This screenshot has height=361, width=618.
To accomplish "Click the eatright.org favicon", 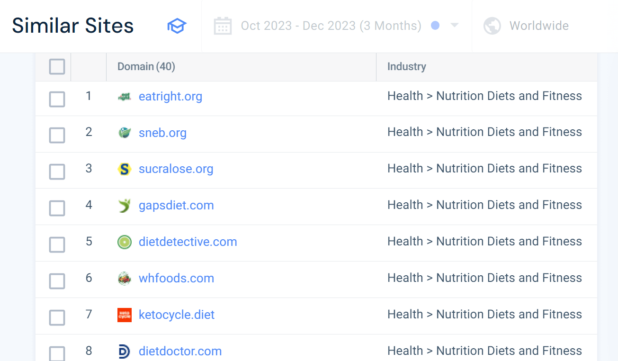I will point(124,97).
